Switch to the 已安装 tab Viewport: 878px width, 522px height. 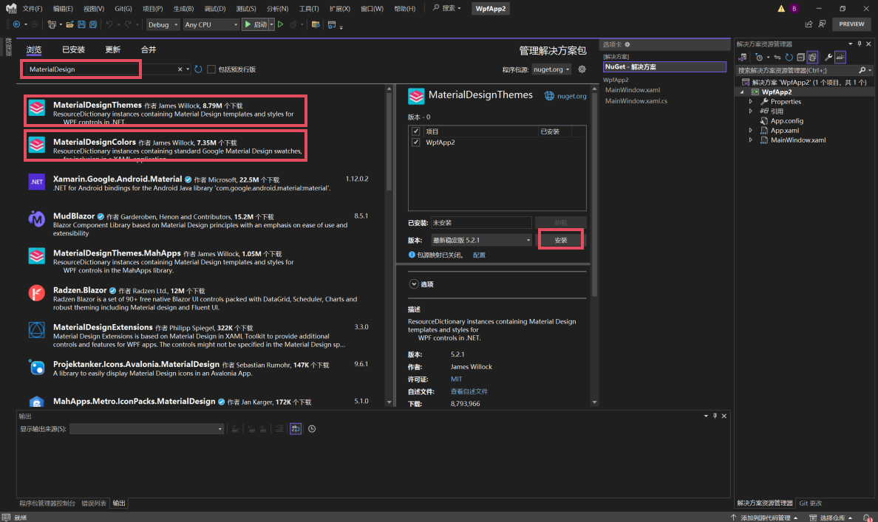click(x=73, y=49)
